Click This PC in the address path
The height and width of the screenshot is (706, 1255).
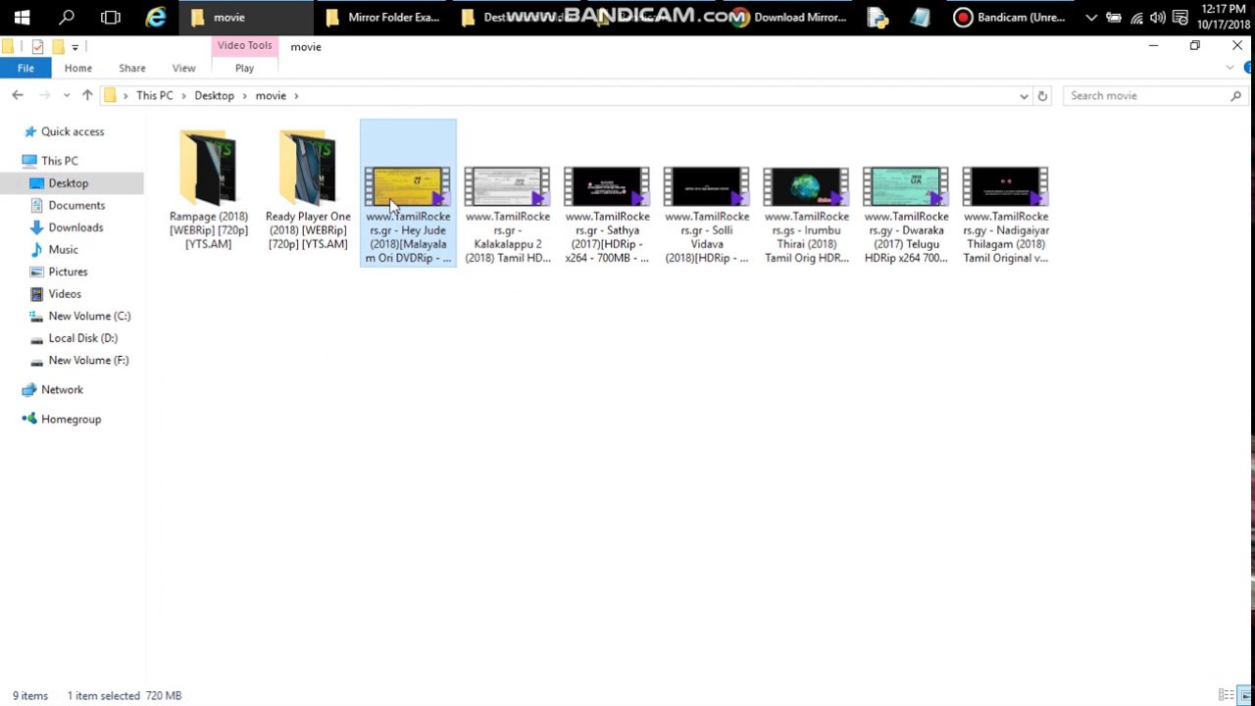[x=154, y=95]
